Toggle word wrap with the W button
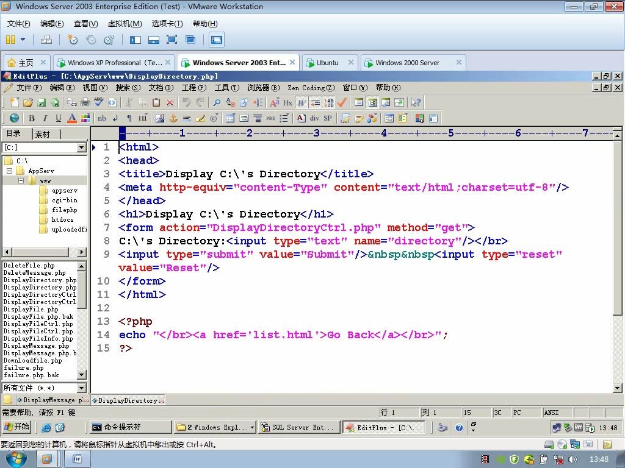The image size is (625, 468). coord(302,102)
